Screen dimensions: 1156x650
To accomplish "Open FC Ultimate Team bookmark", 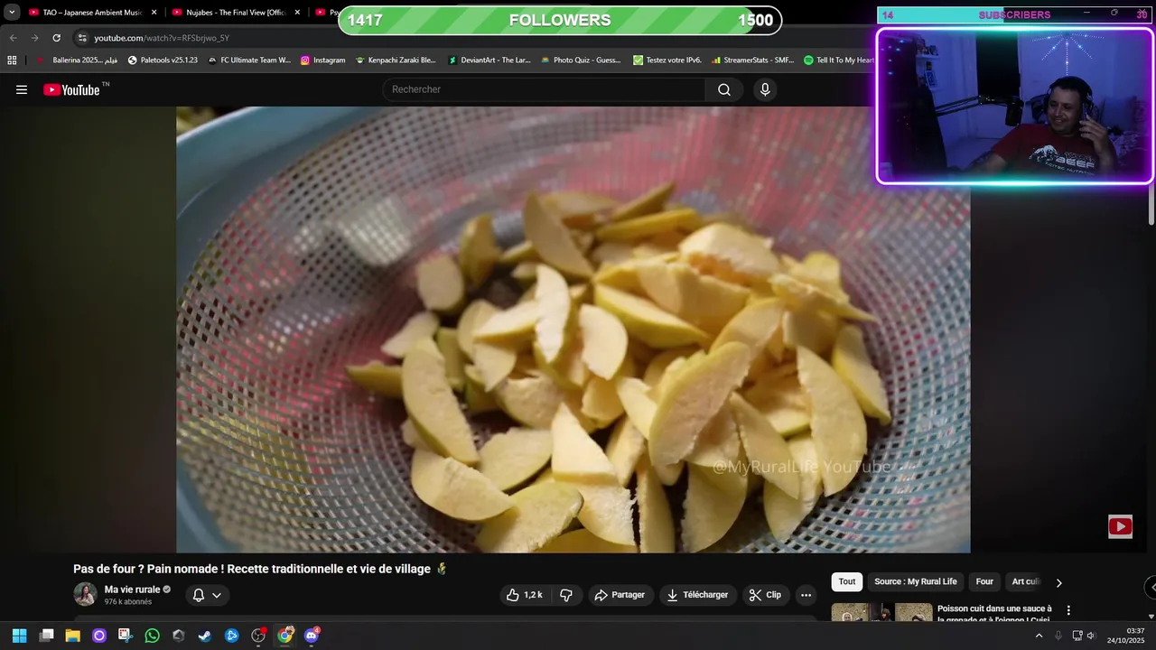I will (249, 60).
